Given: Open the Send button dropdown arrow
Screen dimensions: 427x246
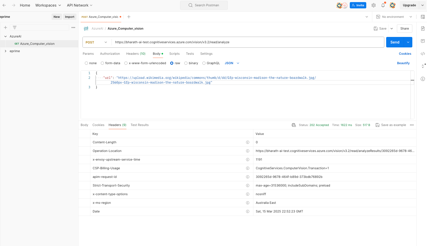Looking at the screenshot, I should point(408,42).
